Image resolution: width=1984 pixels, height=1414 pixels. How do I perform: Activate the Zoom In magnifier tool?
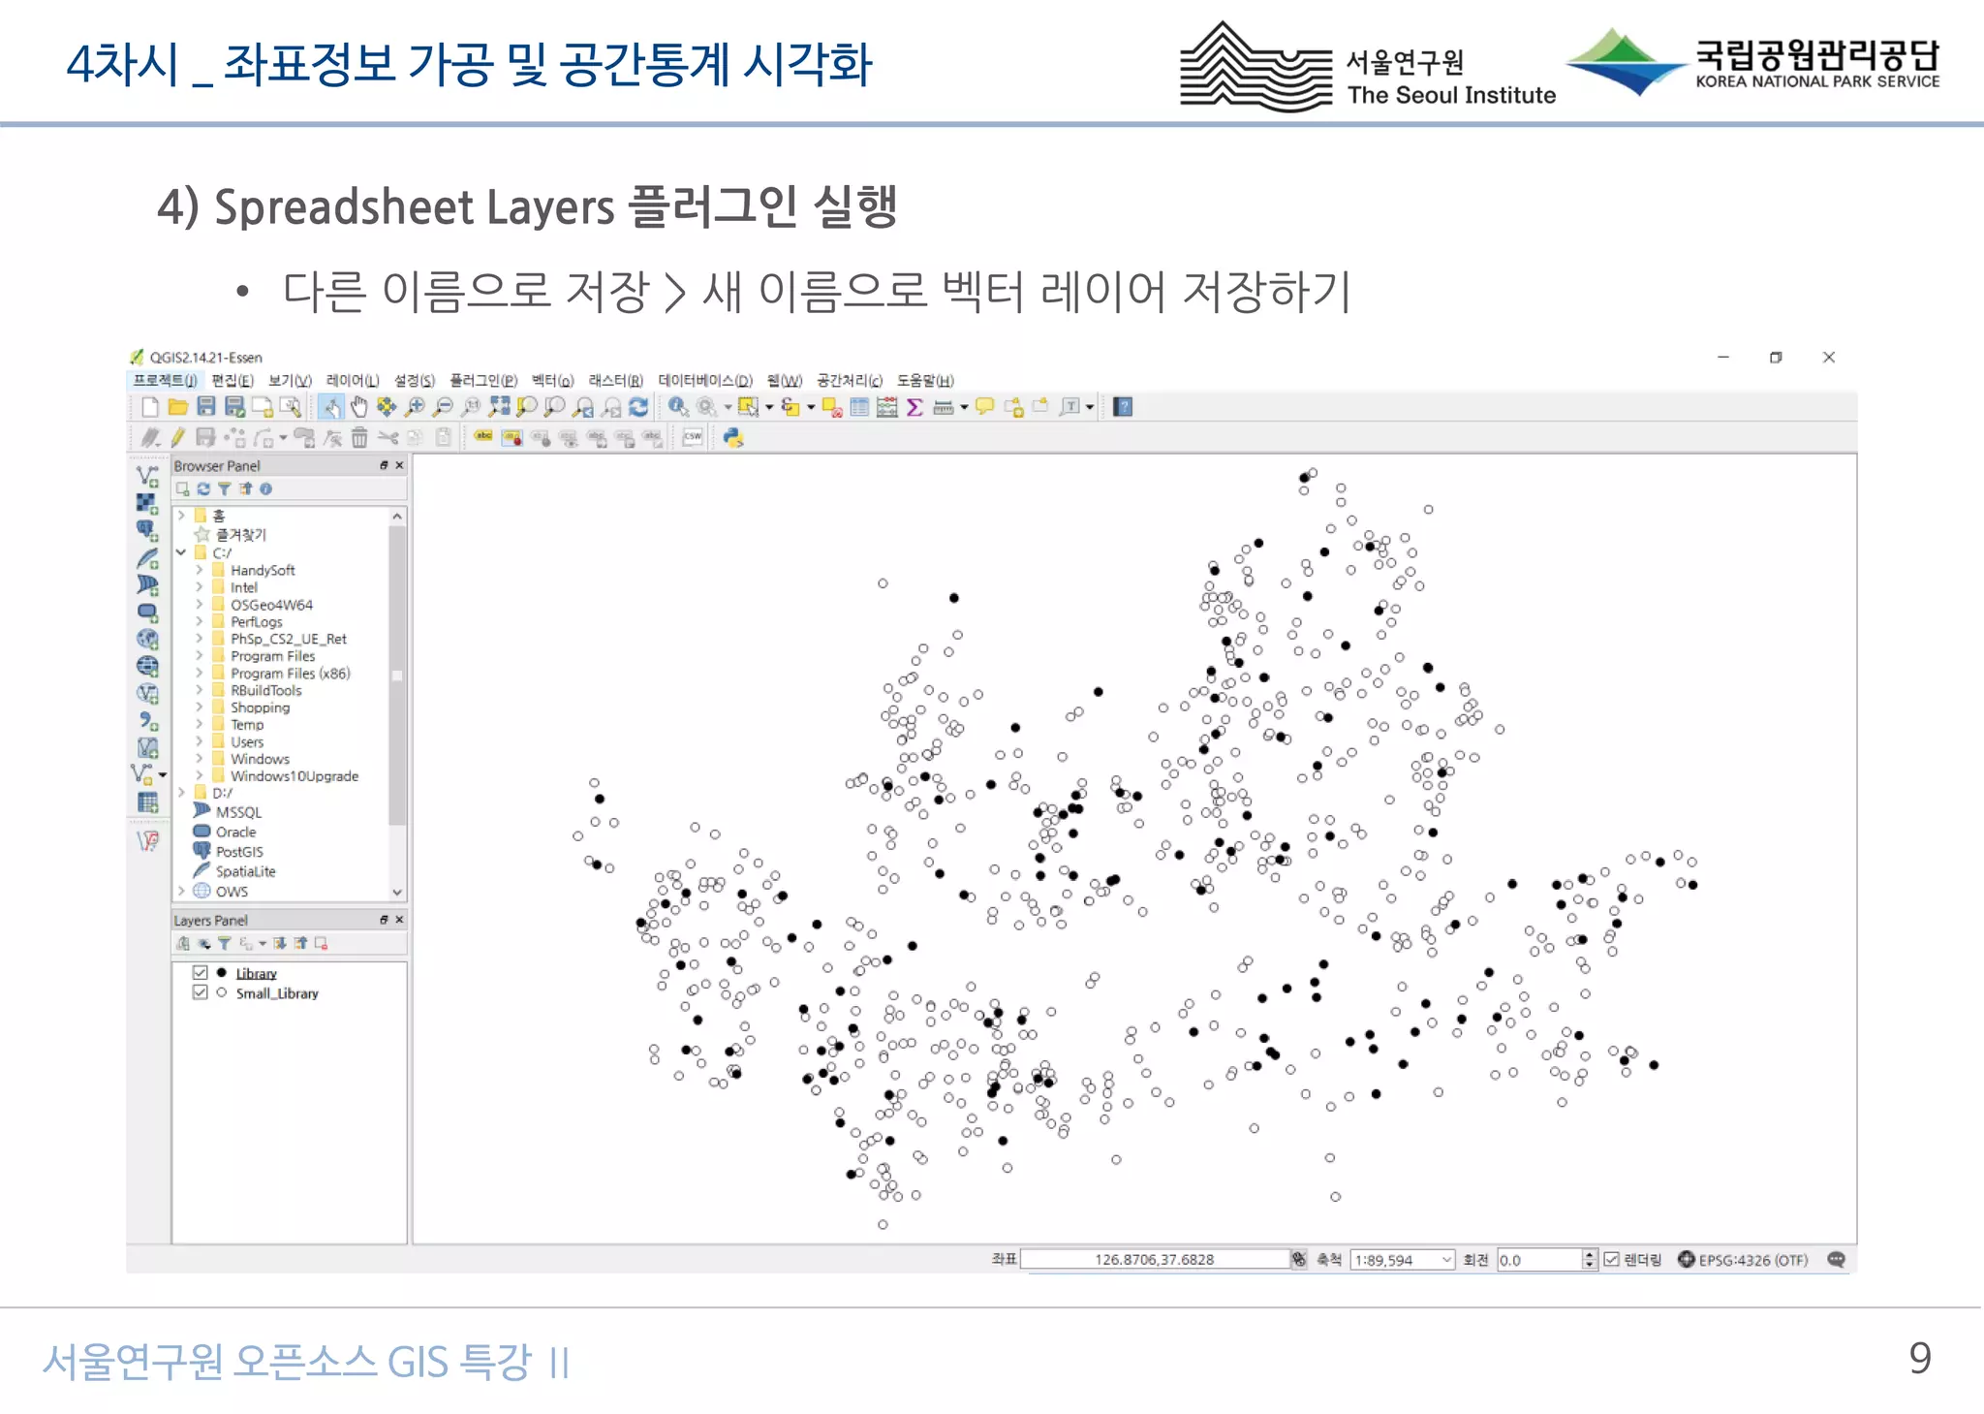(x=415, y=407)
